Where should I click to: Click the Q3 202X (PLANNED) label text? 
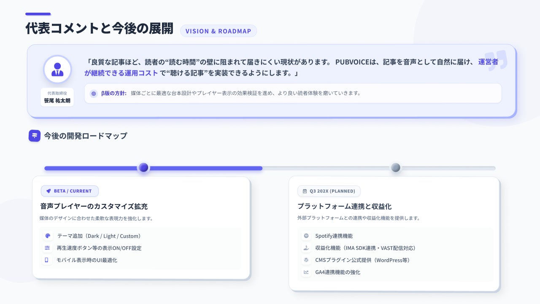tap(332, 191)
